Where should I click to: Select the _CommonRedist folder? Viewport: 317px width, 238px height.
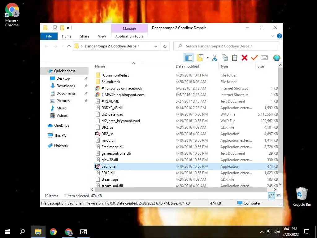coord(186,75)
